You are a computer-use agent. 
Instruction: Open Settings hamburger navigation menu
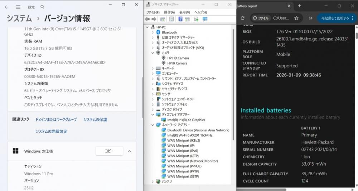point(18,7)
